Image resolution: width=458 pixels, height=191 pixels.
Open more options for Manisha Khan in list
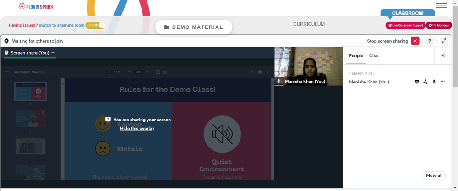point(442,82)
